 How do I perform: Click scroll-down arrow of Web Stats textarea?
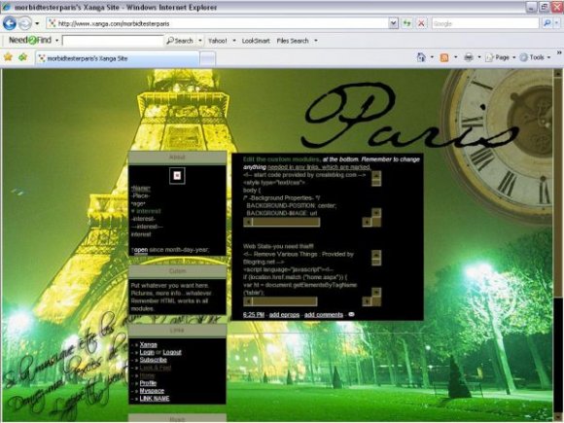pos(376,292)
